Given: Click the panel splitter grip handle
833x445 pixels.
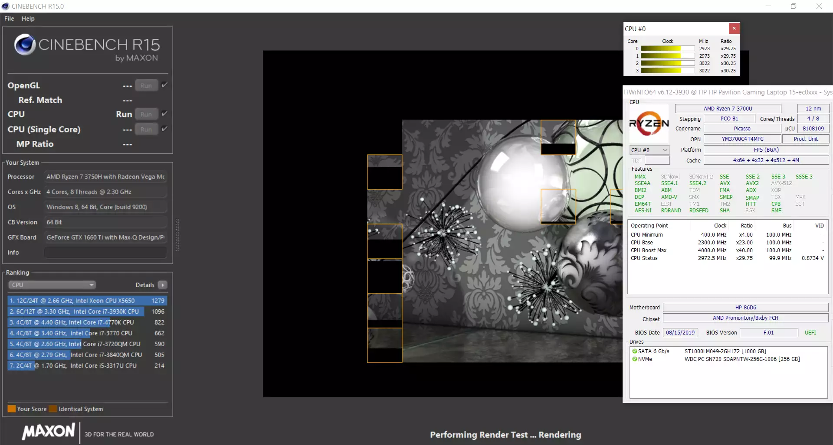Looking at the screenshot, I should click(x=177, y=235).
